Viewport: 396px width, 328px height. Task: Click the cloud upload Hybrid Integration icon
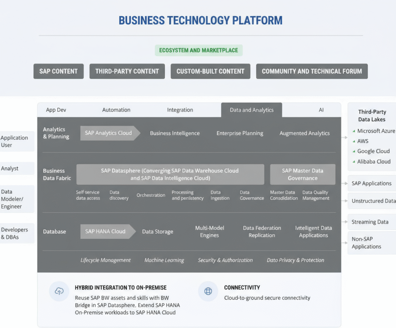(59, 291)
